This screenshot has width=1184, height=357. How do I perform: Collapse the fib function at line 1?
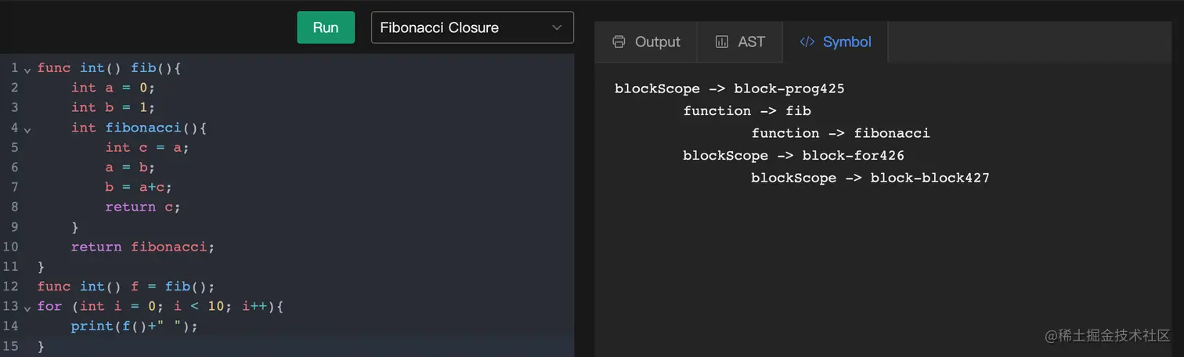[27, 70]
